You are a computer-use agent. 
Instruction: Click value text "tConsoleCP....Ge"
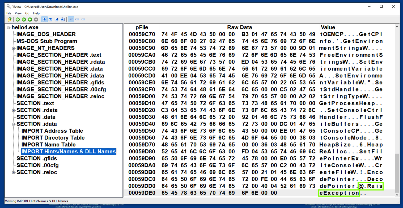pyautogui.click(x=351, y=131)
